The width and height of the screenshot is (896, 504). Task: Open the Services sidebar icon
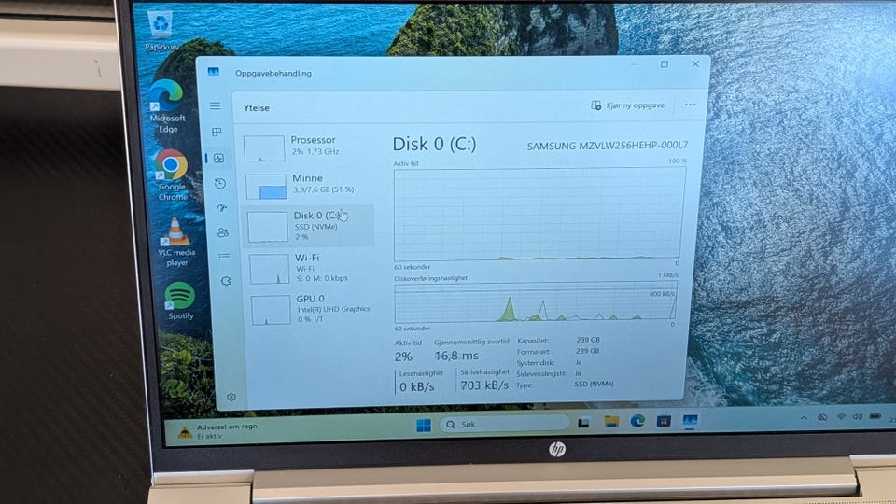click(226, 281)
